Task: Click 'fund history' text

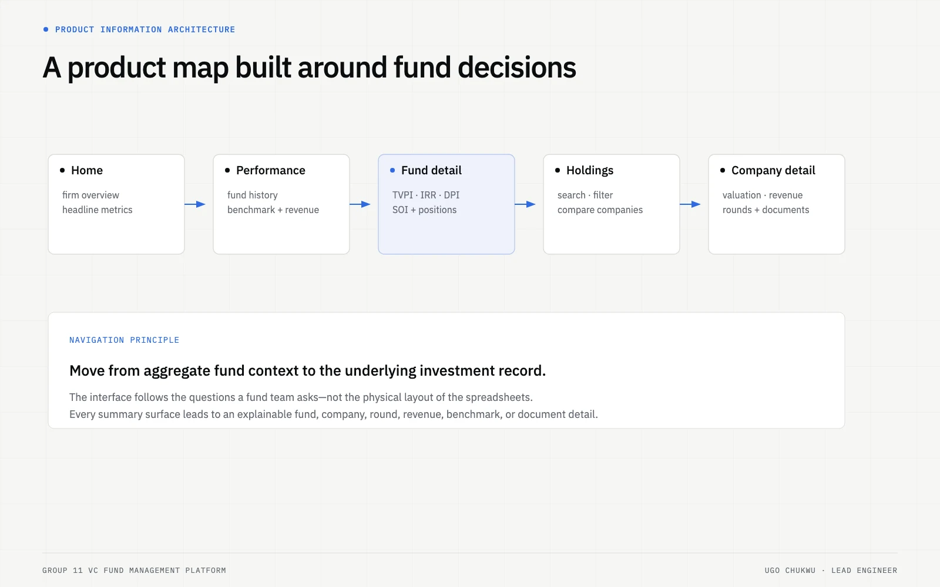Action: (x=253, y=195)
